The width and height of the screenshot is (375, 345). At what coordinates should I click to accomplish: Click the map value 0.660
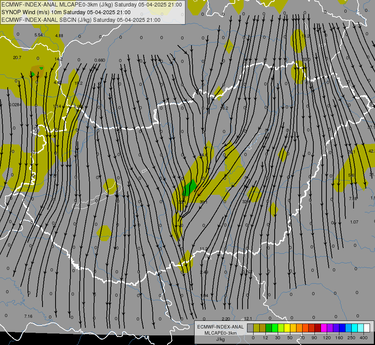pyautogui.click(x=100, y=60)
